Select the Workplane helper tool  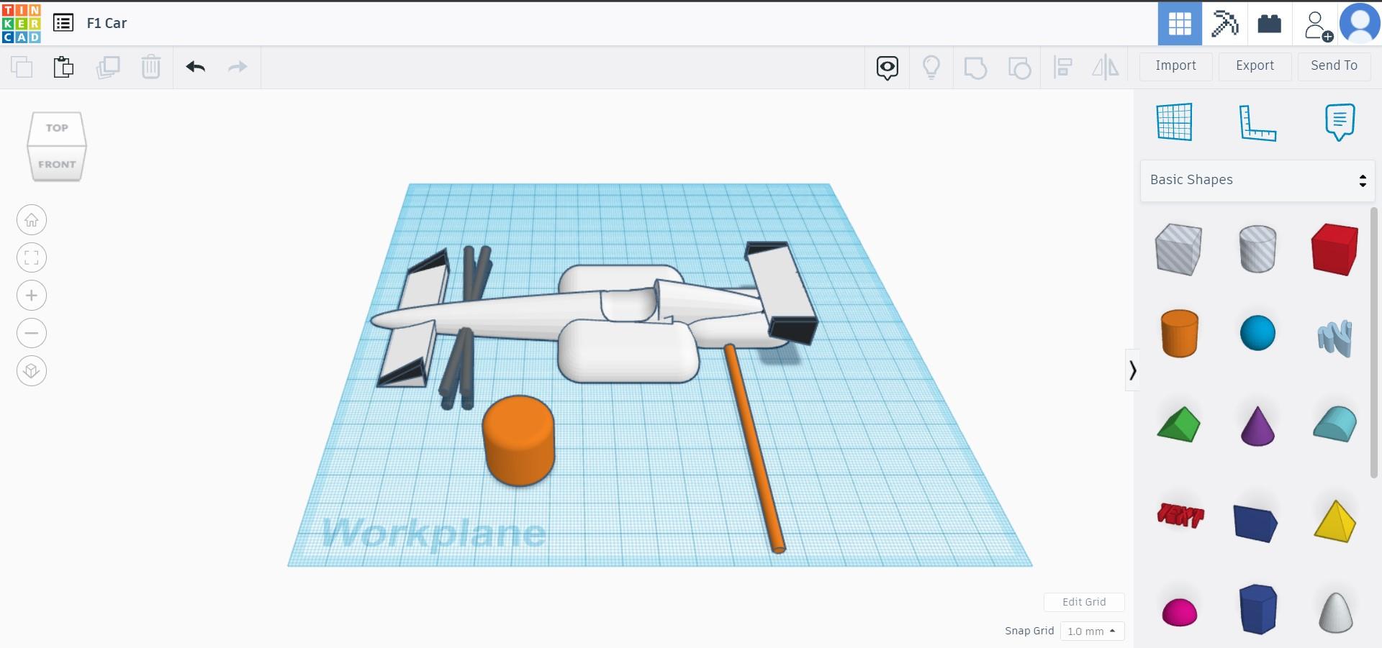(x=1175, y=122)
